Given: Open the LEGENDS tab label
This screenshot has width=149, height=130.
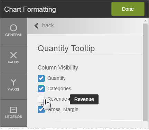Looking at the screenshot, I should 13,117.
